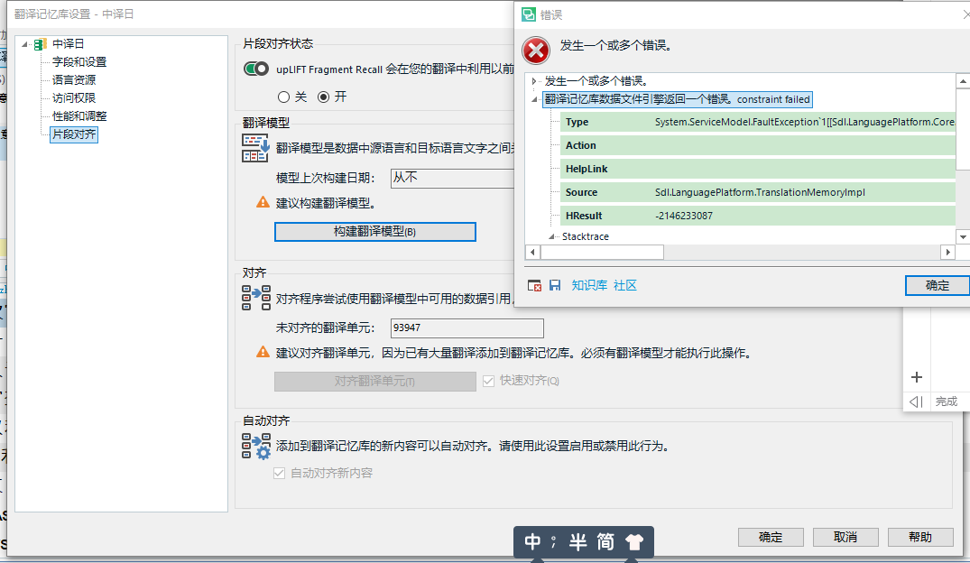The width and height of the screenshot is (970, 563).
Task: Click the close-report window icon with red X
Action: 534,285
